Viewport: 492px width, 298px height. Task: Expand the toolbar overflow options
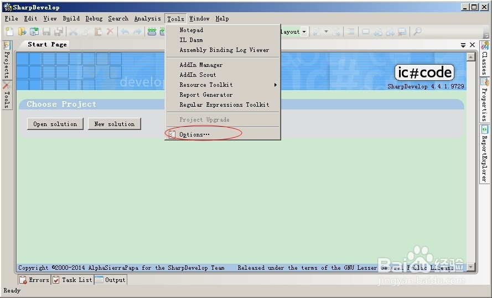pos(486,35)
